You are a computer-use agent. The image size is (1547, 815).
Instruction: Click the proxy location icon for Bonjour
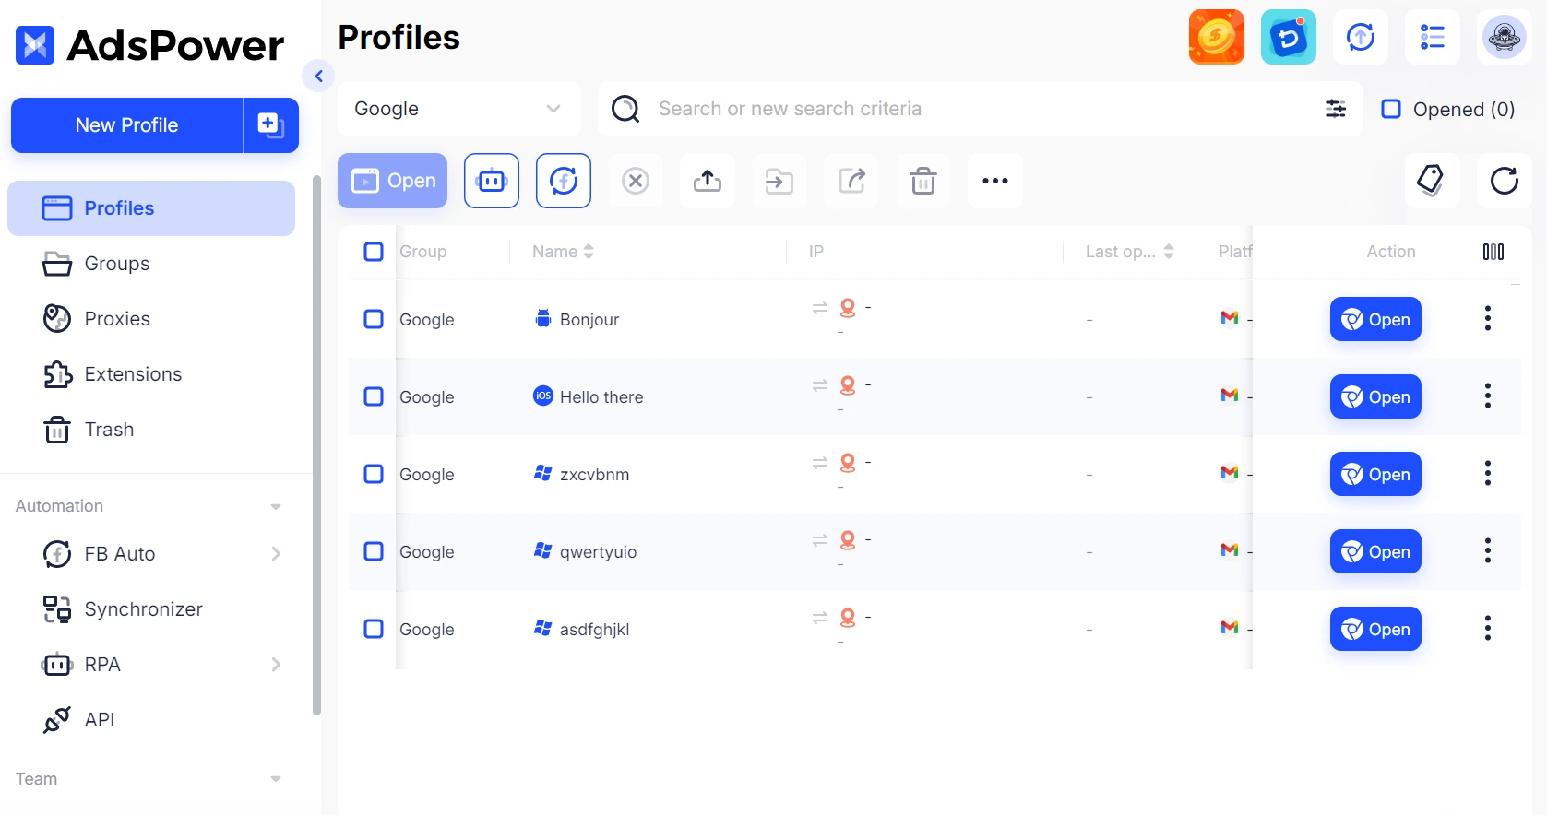point(848,308)
